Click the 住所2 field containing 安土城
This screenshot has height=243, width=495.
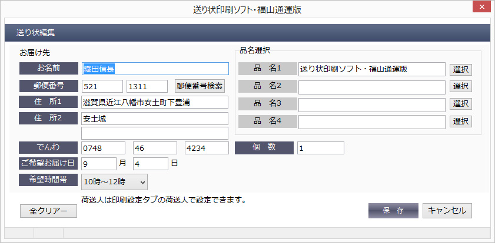[155, 119]
